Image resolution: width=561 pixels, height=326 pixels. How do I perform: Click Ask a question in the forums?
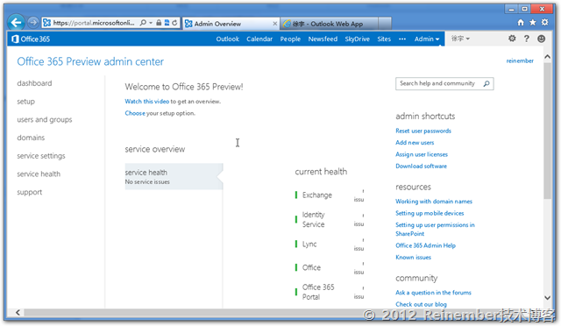[x=433, y=293]
